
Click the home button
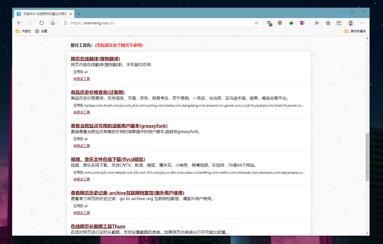(x=53, y=23)
